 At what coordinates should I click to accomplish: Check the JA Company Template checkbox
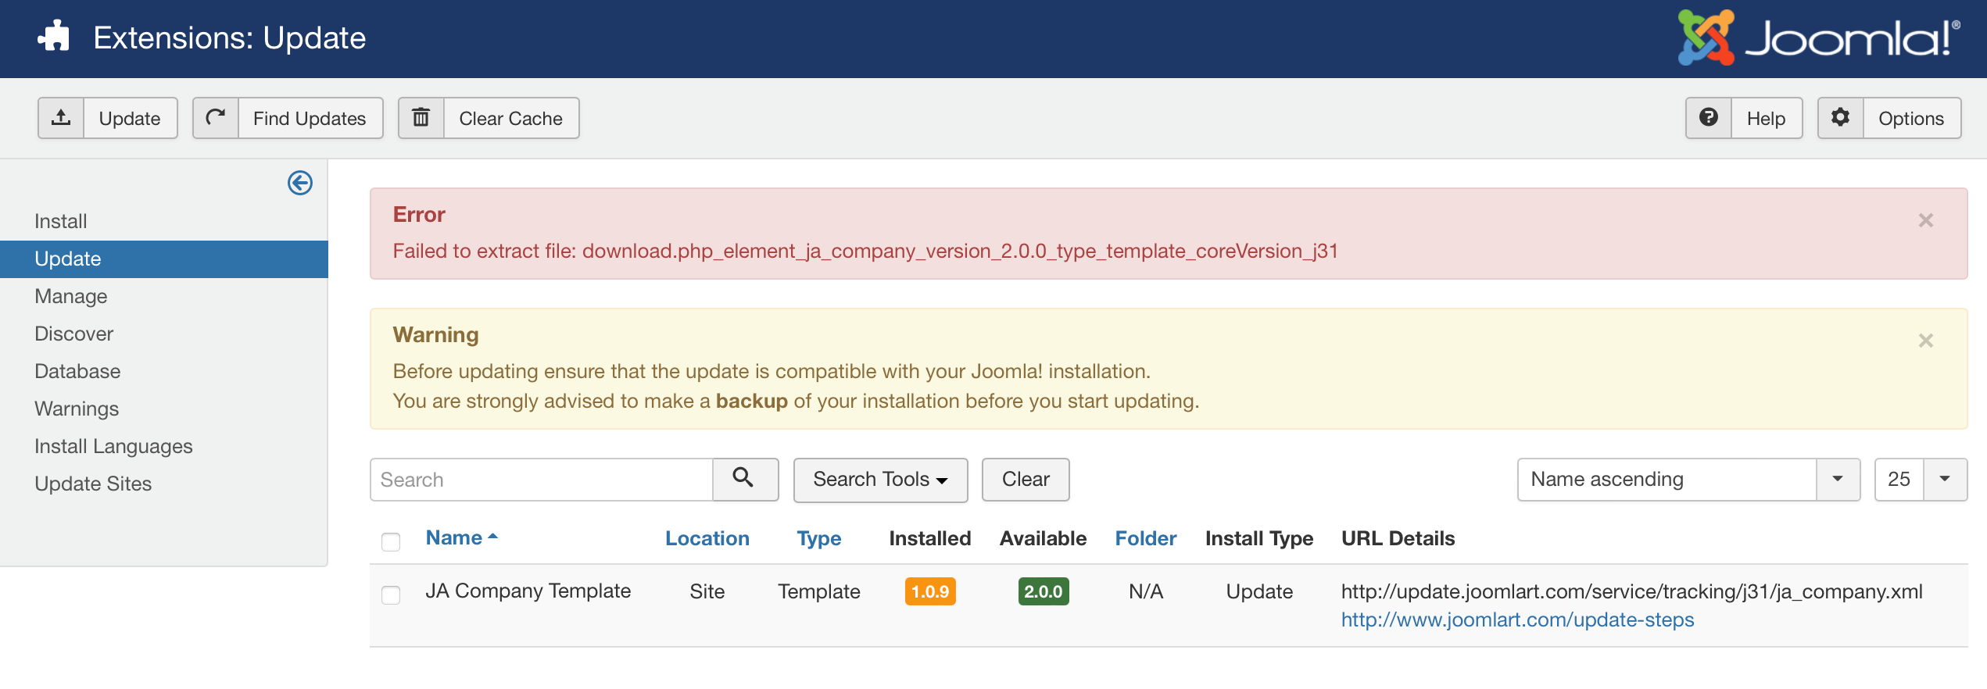[x=391, y=594]
